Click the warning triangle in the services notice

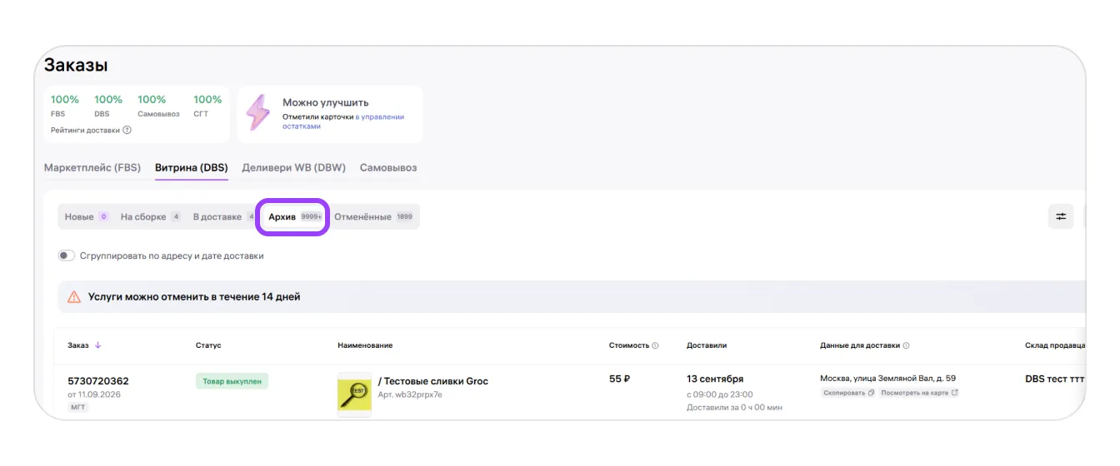pos(74,296)
